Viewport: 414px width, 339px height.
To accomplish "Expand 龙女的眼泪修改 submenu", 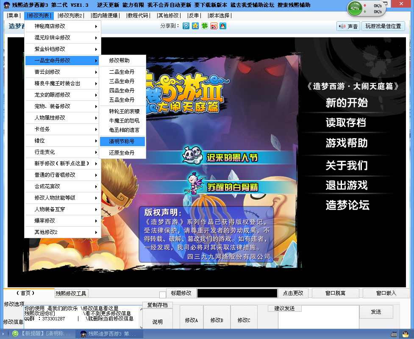I will click(63, 95).
